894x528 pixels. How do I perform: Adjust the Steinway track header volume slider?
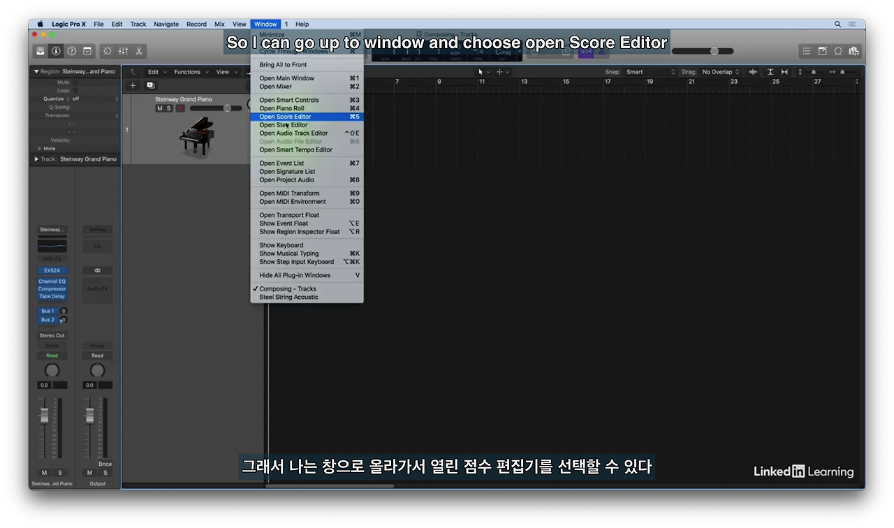click(x=217, y=108)
